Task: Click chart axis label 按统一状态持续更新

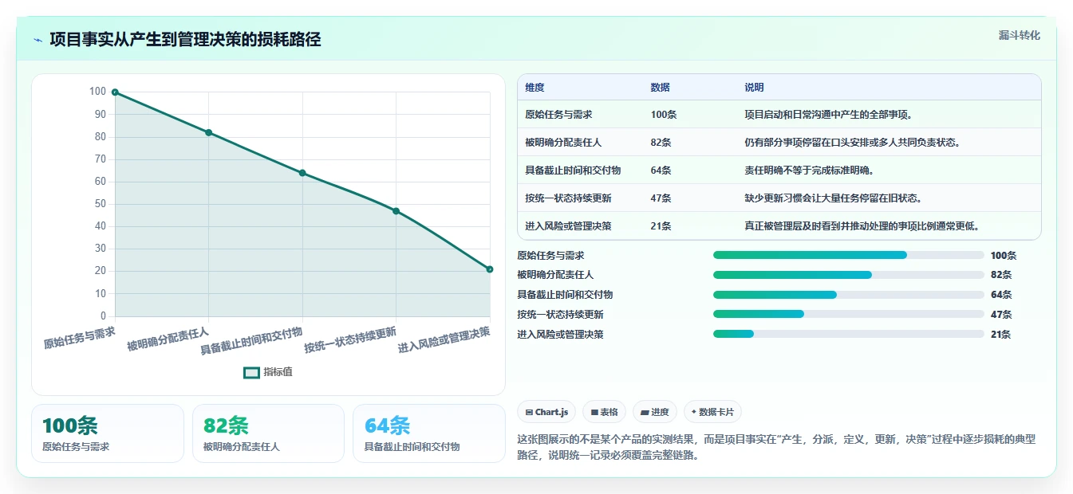Action: click(x=350, y=339)
